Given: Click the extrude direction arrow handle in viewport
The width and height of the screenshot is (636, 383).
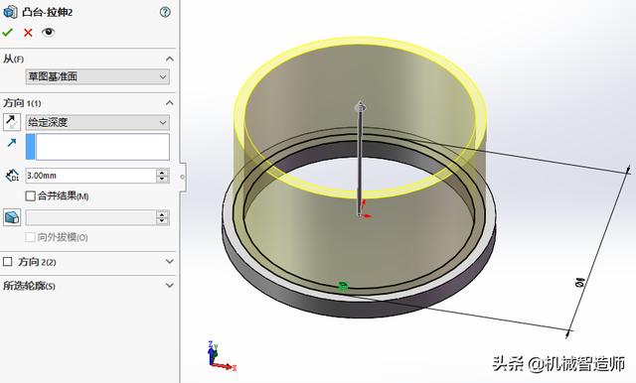Looking at the screenshot, I should pyautogui.click(x=361, y=106).
